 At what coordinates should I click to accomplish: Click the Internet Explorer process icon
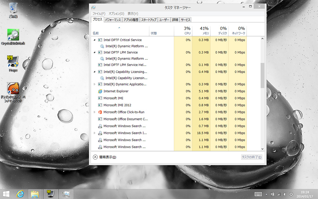pos(100,91)
